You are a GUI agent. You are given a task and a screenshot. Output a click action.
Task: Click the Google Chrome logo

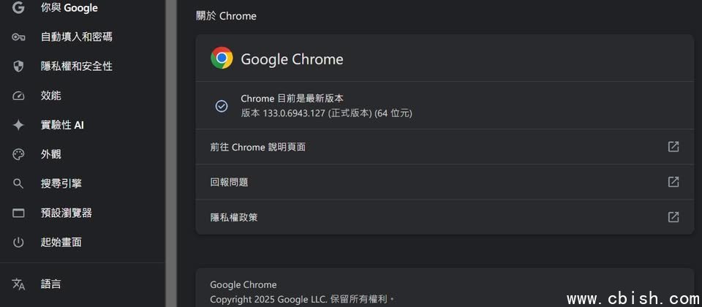click(x=222, y=58)
